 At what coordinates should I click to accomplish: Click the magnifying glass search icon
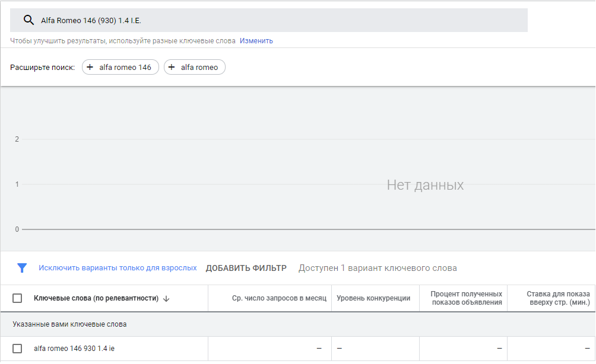pyautogui.click(x=28, y=20)
